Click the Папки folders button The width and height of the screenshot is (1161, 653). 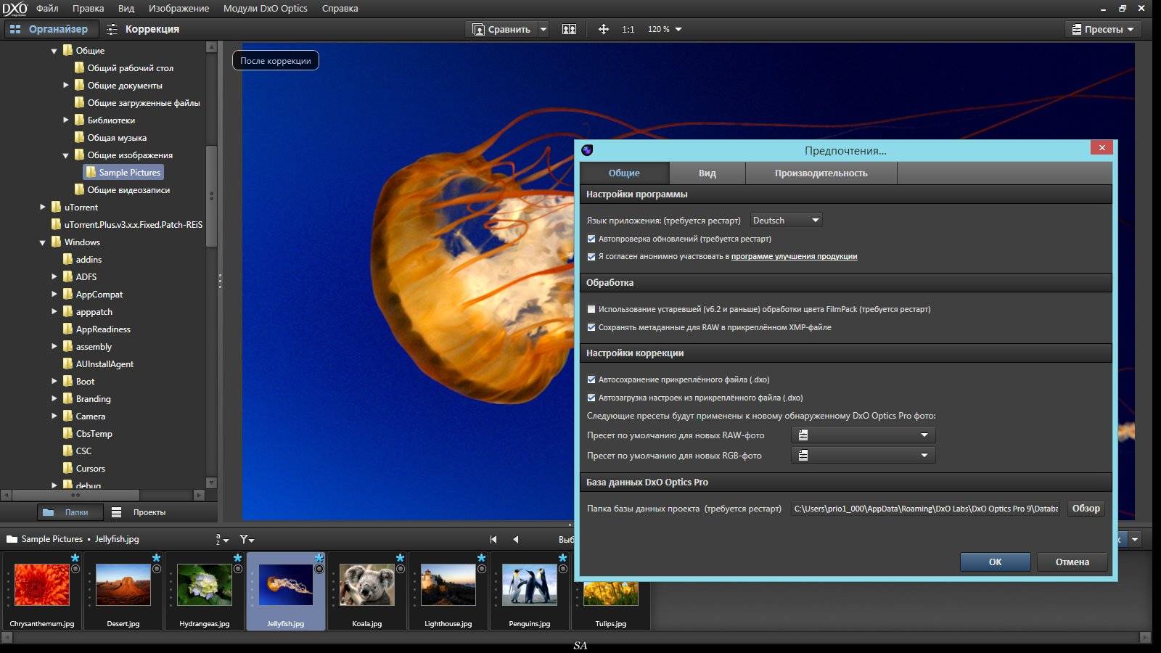[x=70, y=512]
